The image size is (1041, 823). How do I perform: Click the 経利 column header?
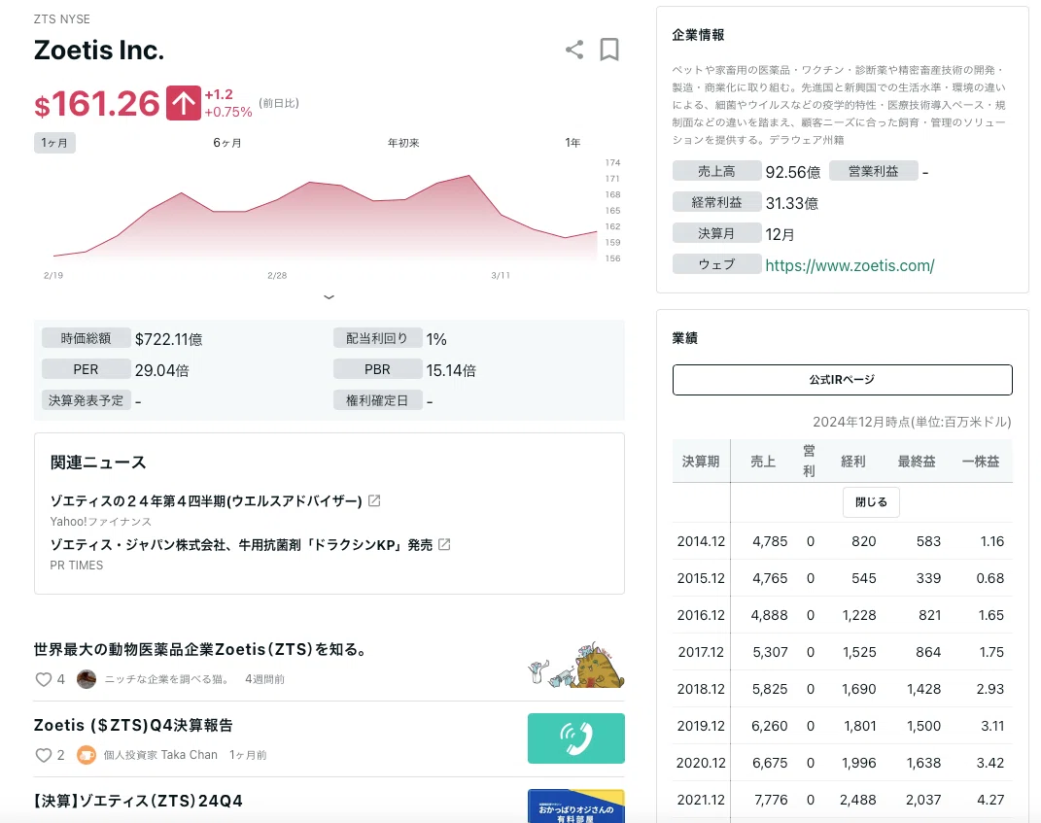click(x=853, y=462)
